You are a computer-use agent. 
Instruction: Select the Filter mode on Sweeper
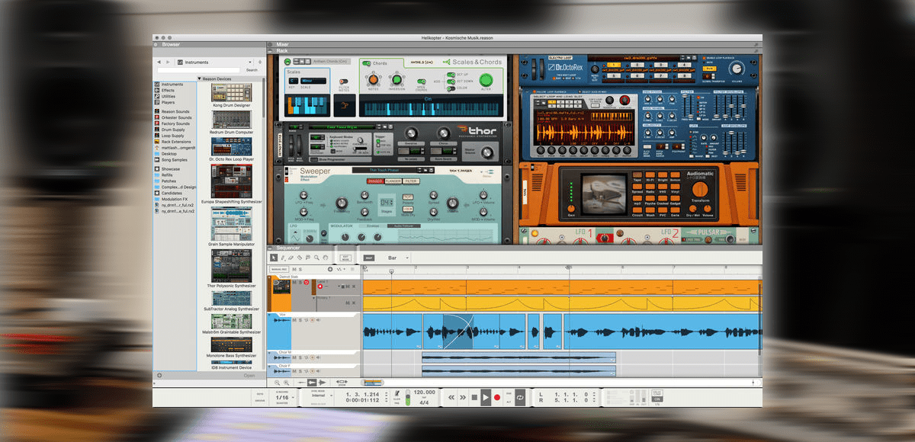tap(411, 181)
